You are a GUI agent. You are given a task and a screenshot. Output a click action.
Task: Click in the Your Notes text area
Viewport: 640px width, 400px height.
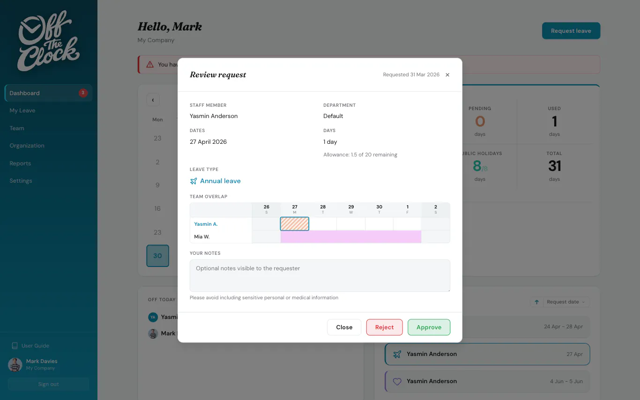(320, 275)
